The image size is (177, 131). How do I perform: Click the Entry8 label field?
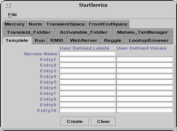(88, 99)
